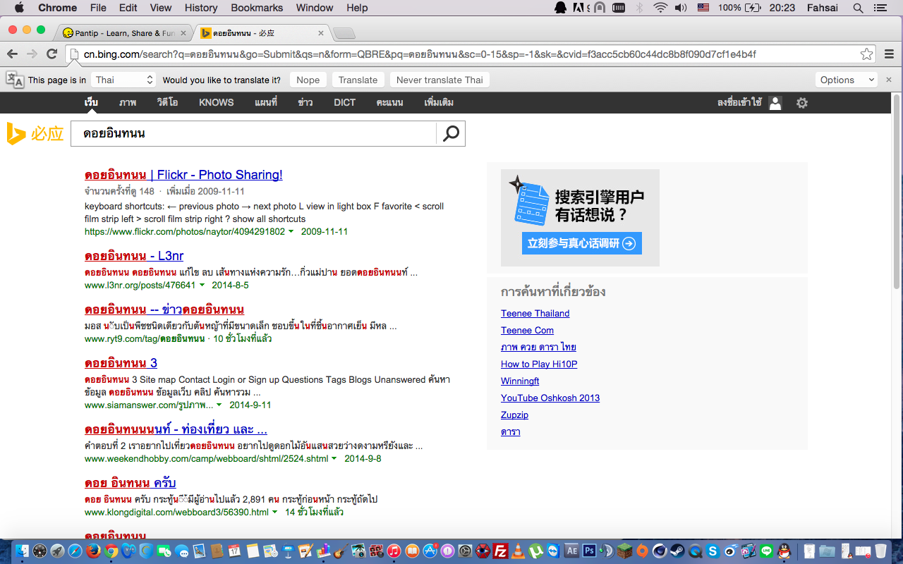Open Safari from the Dock

click(75, 551)
